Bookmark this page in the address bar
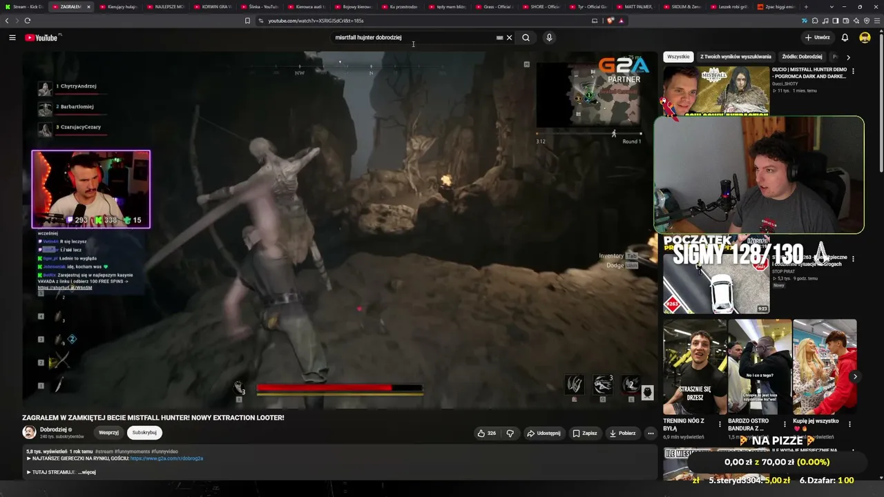The height and width of the screenshot is (497, 884). pyautogui.click(x=247, y=21)
